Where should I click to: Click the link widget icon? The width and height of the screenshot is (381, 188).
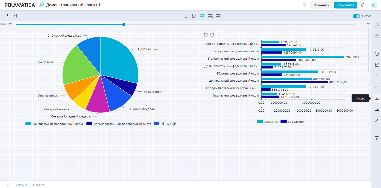click(x=377, y=121)
